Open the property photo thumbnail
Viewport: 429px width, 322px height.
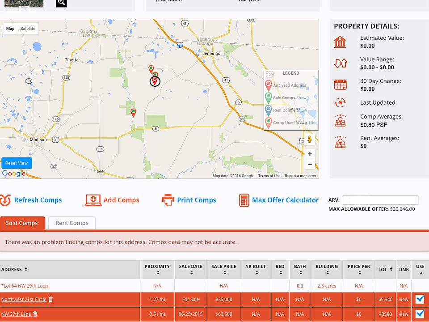[x=24, y=3]
